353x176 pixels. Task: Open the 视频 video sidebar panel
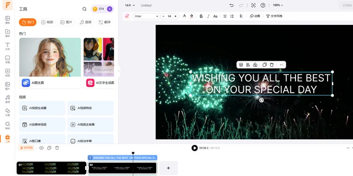pyautogui.click(x=8, y=72)
